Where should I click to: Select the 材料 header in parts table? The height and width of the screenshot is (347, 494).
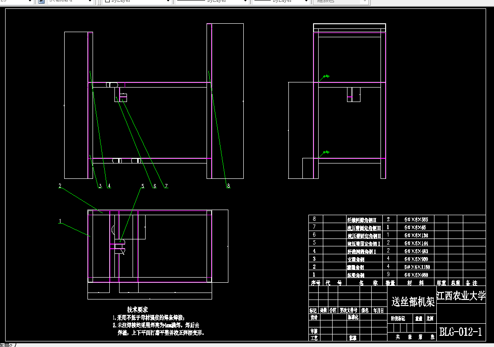[415, 283]
